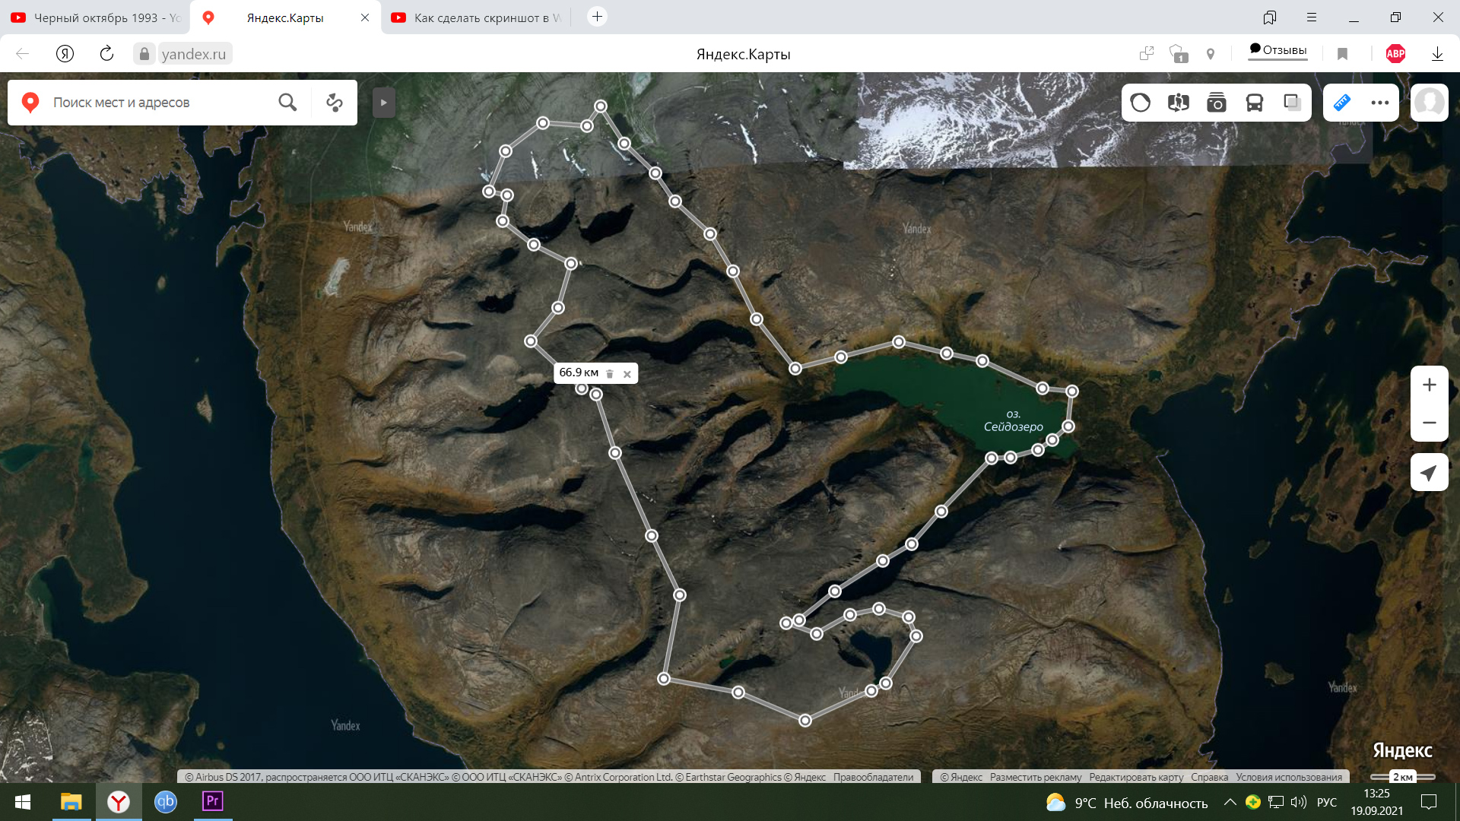The width and height of the screenshot is (1460, 821).
Task: Expand the collapsed side panel arrow
Action: pyautogui.click(x=383, y=103)
